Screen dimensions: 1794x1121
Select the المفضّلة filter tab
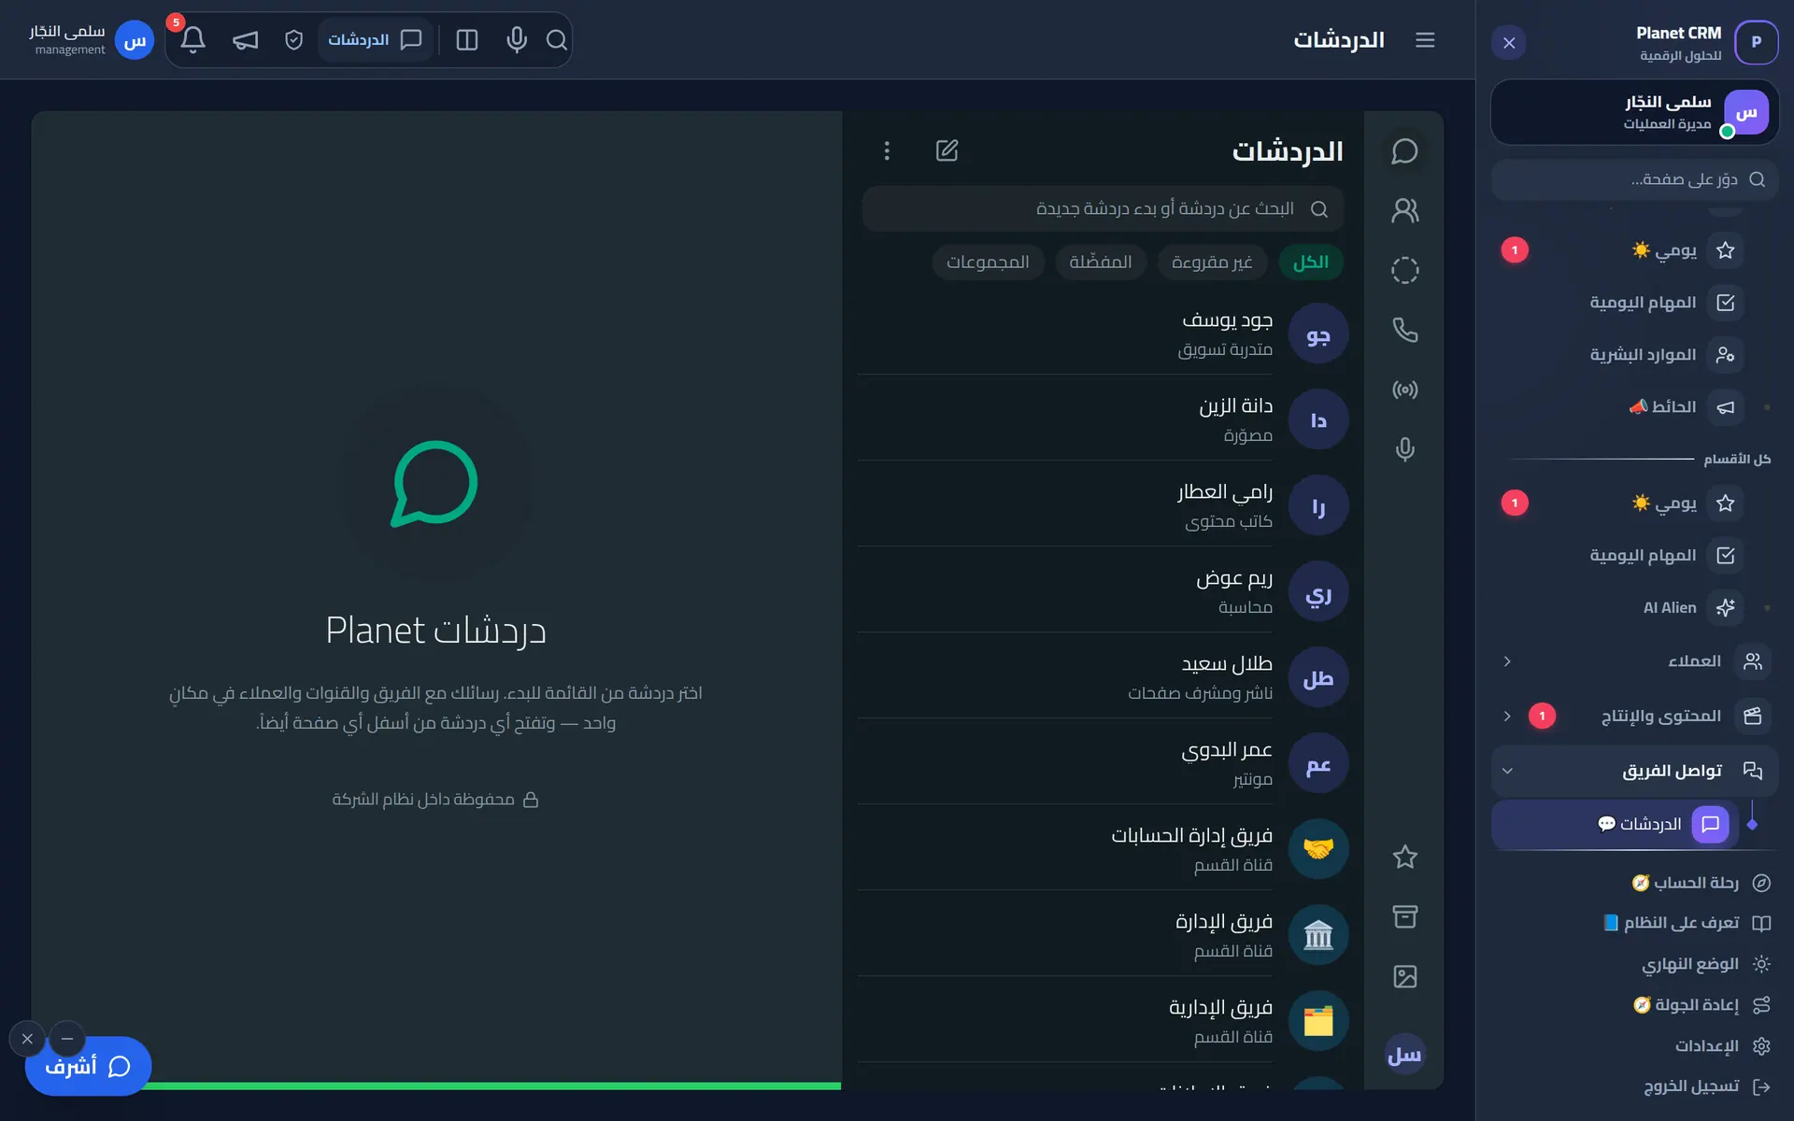[1101, 263]
